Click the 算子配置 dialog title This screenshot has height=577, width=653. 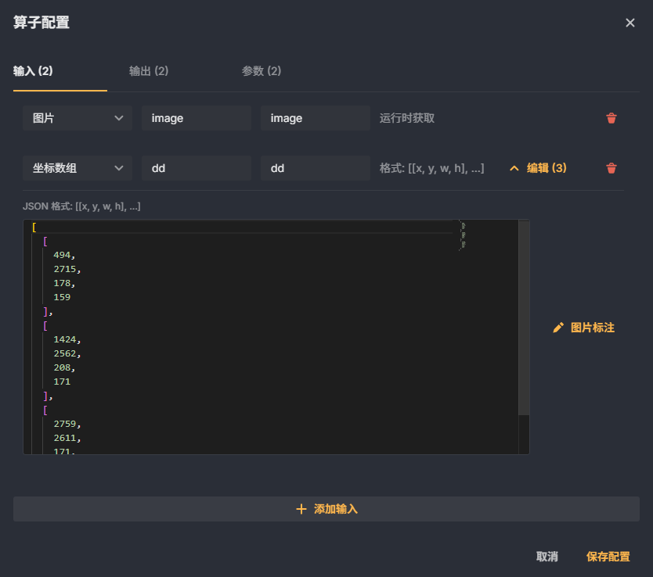pyautogui.click(x=41, y=23)
